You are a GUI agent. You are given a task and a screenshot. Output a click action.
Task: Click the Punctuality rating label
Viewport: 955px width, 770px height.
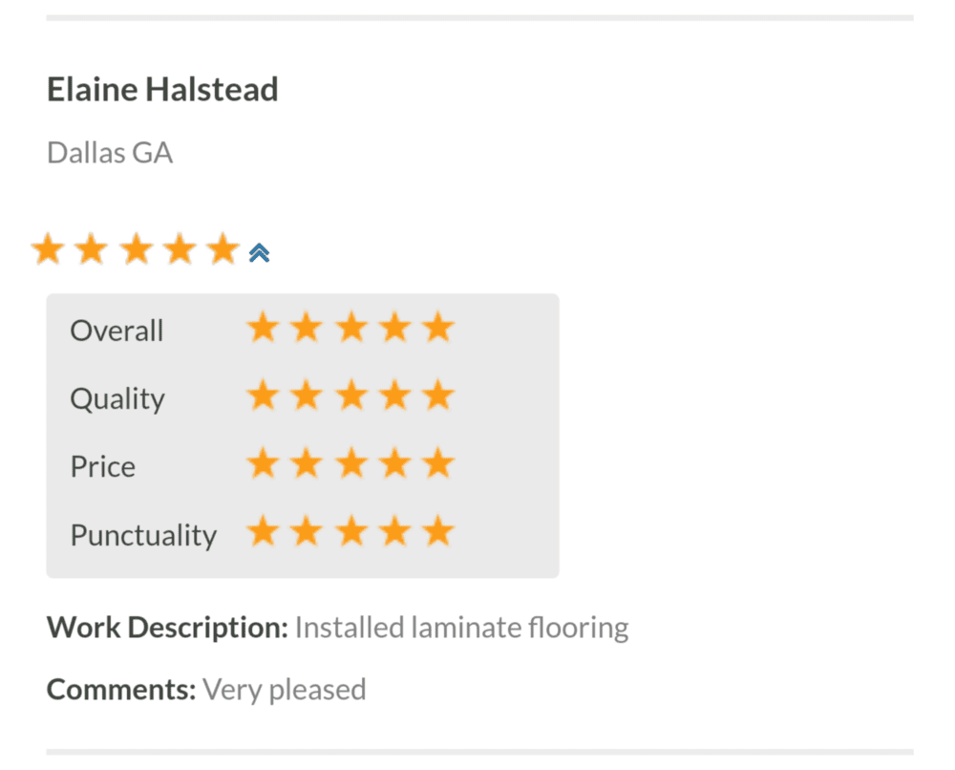(143, 535)
